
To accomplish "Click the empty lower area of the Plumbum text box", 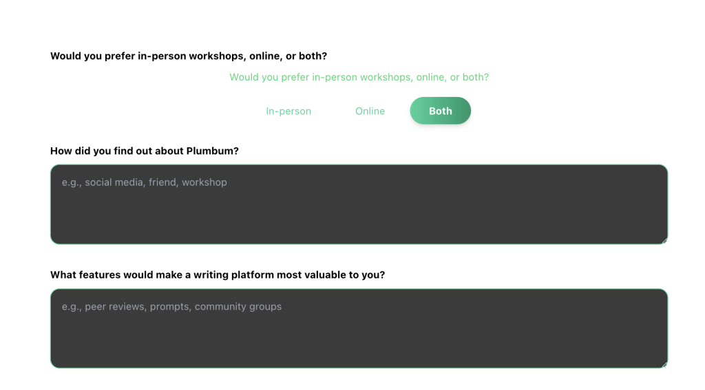I will point(359,224).
